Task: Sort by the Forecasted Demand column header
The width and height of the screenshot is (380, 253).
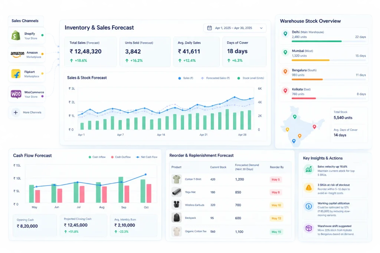Action: 247,167
